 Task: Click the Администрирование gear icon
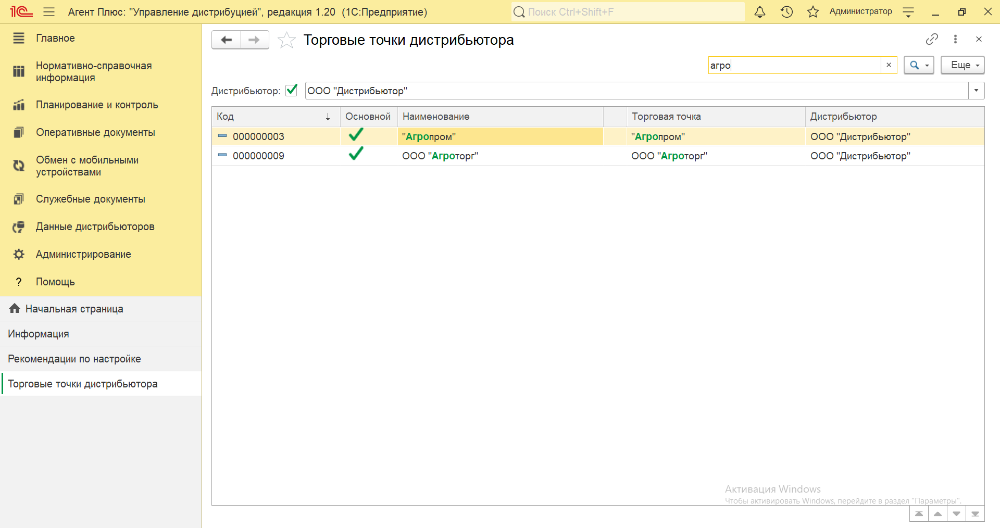[x=19, y=254]
